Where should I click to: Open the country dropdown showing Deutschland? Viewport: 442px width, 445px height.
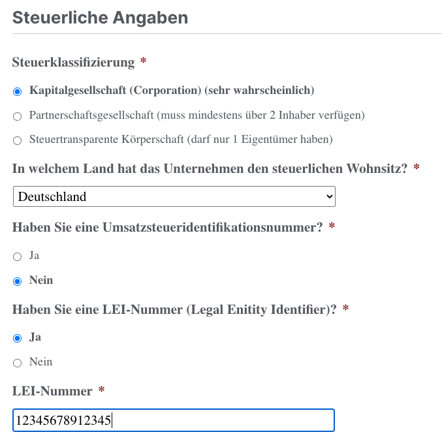click(x=174, y=196)
